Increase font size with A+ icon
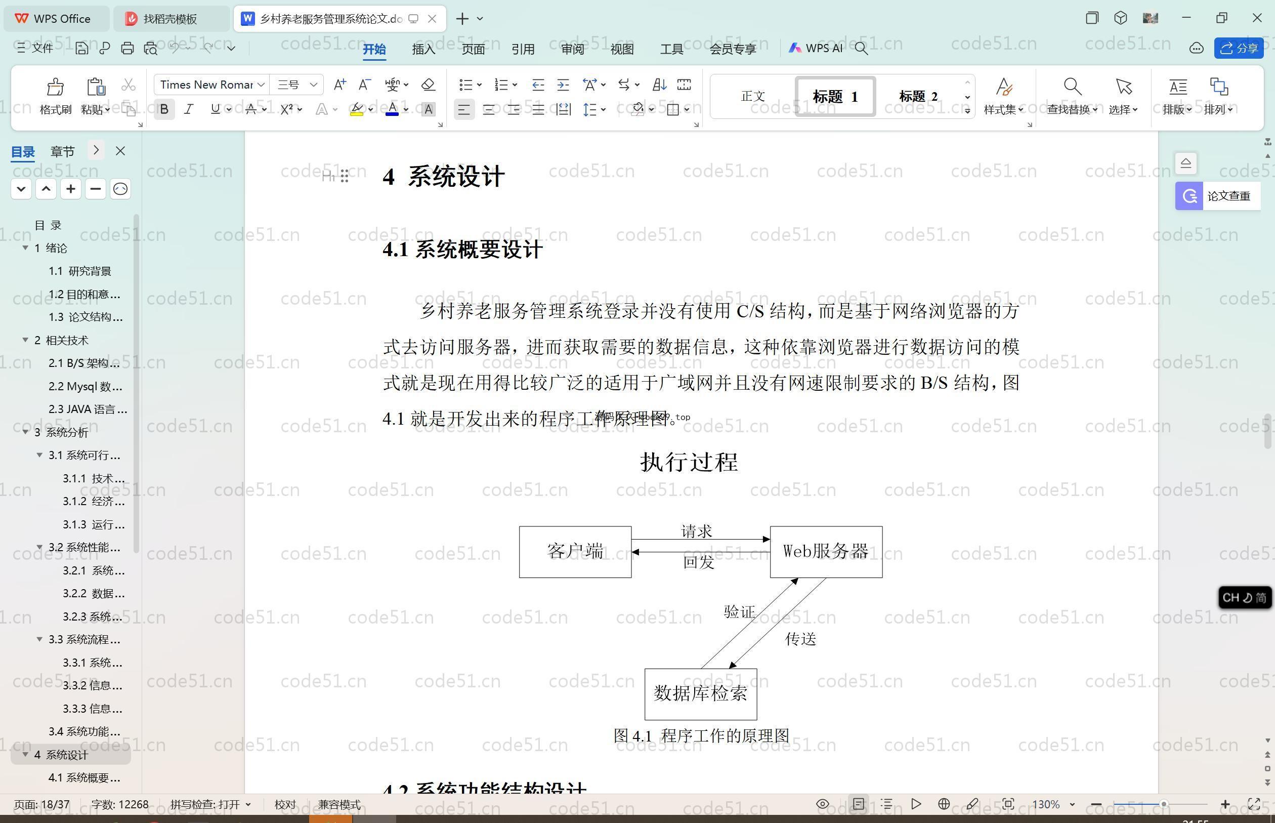 pos(339,85)
